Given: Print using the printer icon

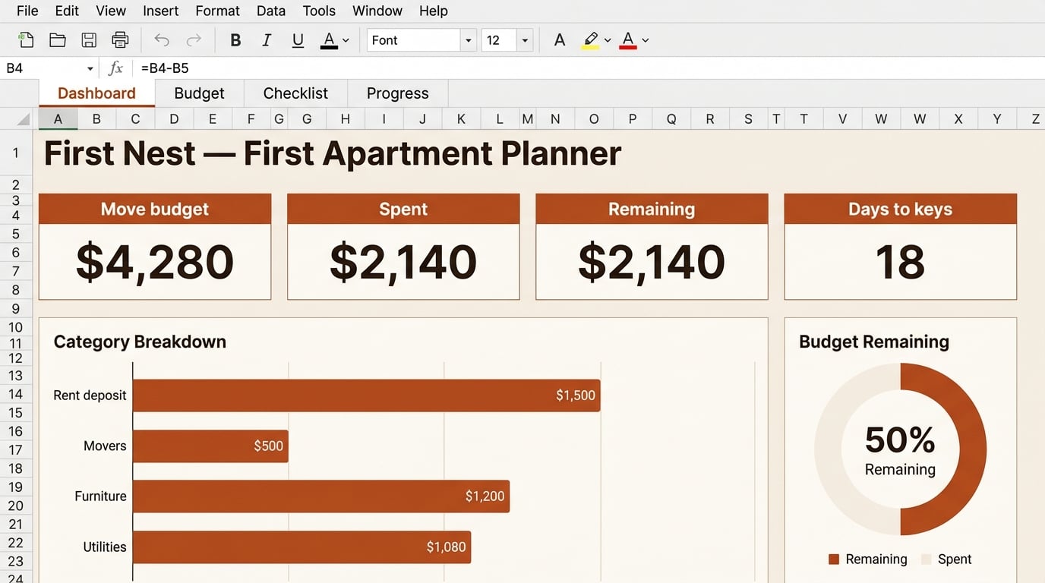Looking at the screenshot, I should (120, 40).
